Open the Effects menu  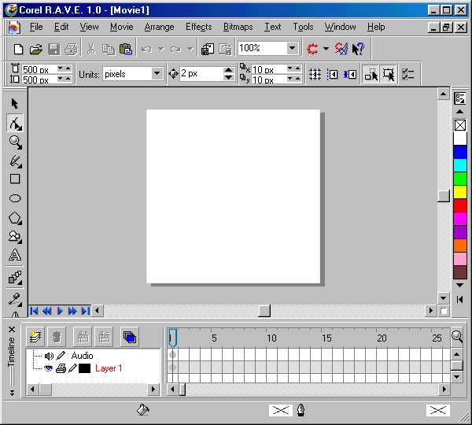(x=199, y=27)
